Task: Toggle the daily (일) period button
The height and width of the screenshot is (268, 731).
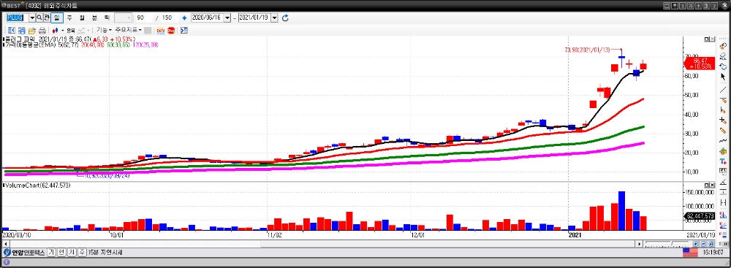Action: [56, 18]
